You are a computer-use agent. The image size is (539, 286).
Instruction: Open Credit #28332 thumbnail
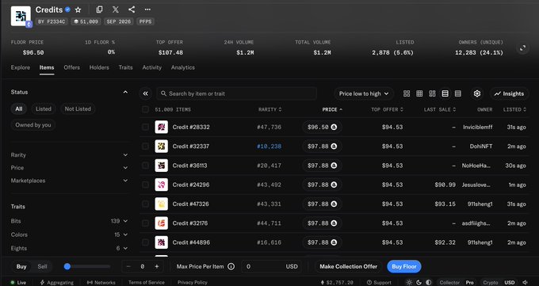[161, 128]
